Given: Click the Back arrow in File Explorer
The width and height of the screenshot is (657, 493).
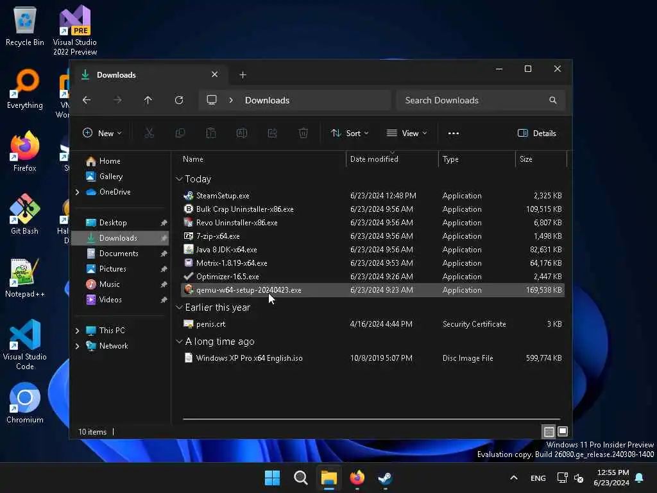Looking at the screenshot, I should click(x=87, y=100).
